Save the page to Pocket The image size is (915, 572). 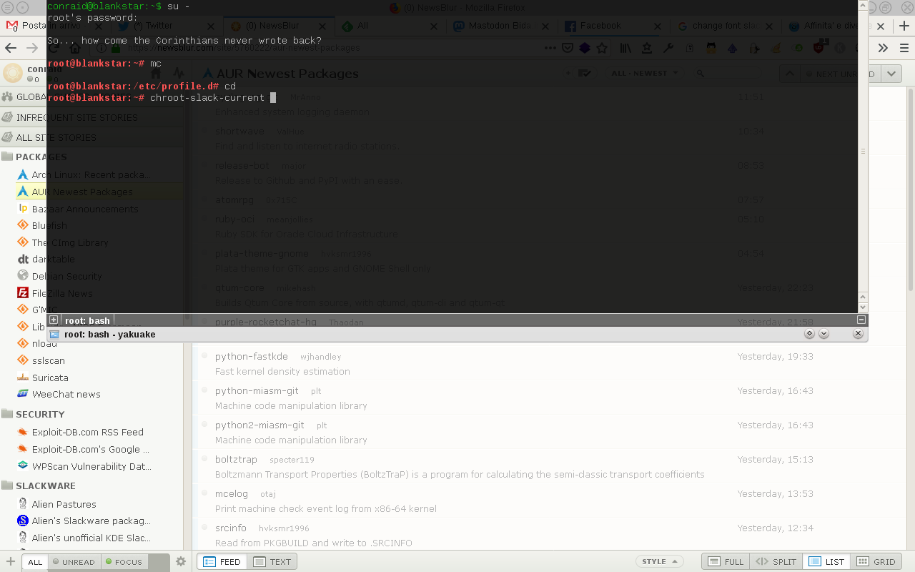click(568, 48)
